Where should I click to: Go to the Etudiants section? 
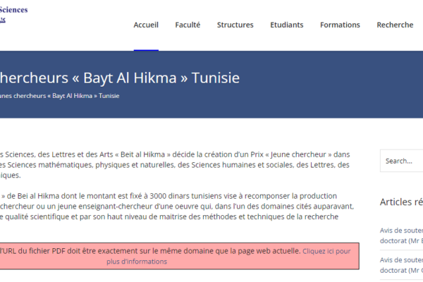pos(287,25)
